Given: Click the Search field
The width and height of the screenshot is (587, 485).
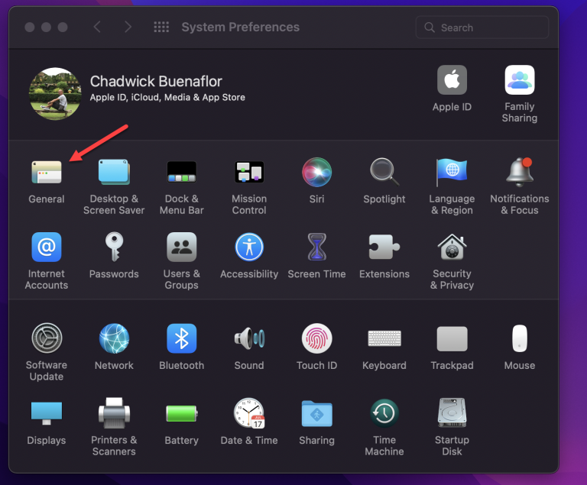Looking at the screenshot, I should pos(482,27).
